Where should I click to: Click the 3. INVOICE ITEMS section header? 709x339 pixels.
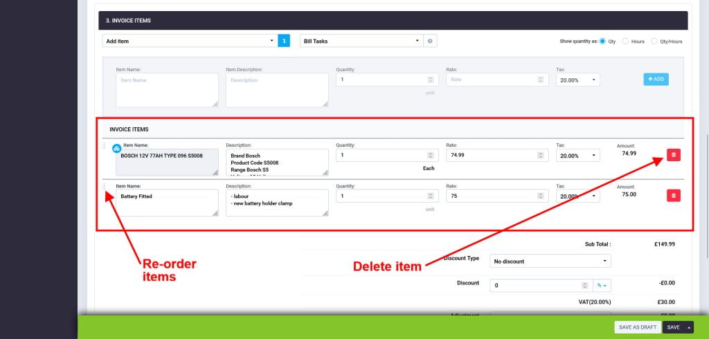[393, 20]
